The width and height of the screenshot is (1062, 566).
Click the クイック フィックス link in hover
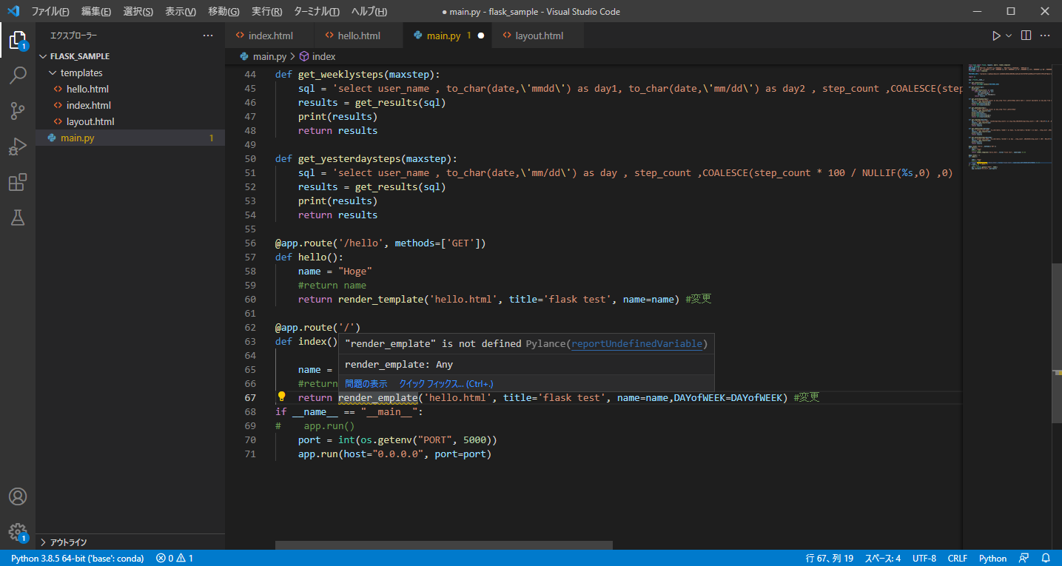[446, 383]
